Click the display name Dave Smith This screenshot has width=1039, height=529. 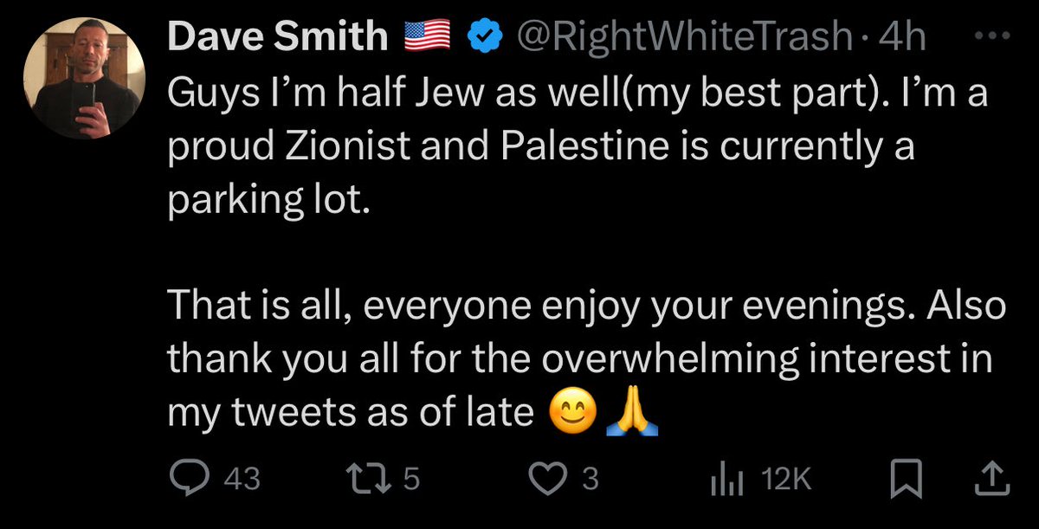pos(277,35)
